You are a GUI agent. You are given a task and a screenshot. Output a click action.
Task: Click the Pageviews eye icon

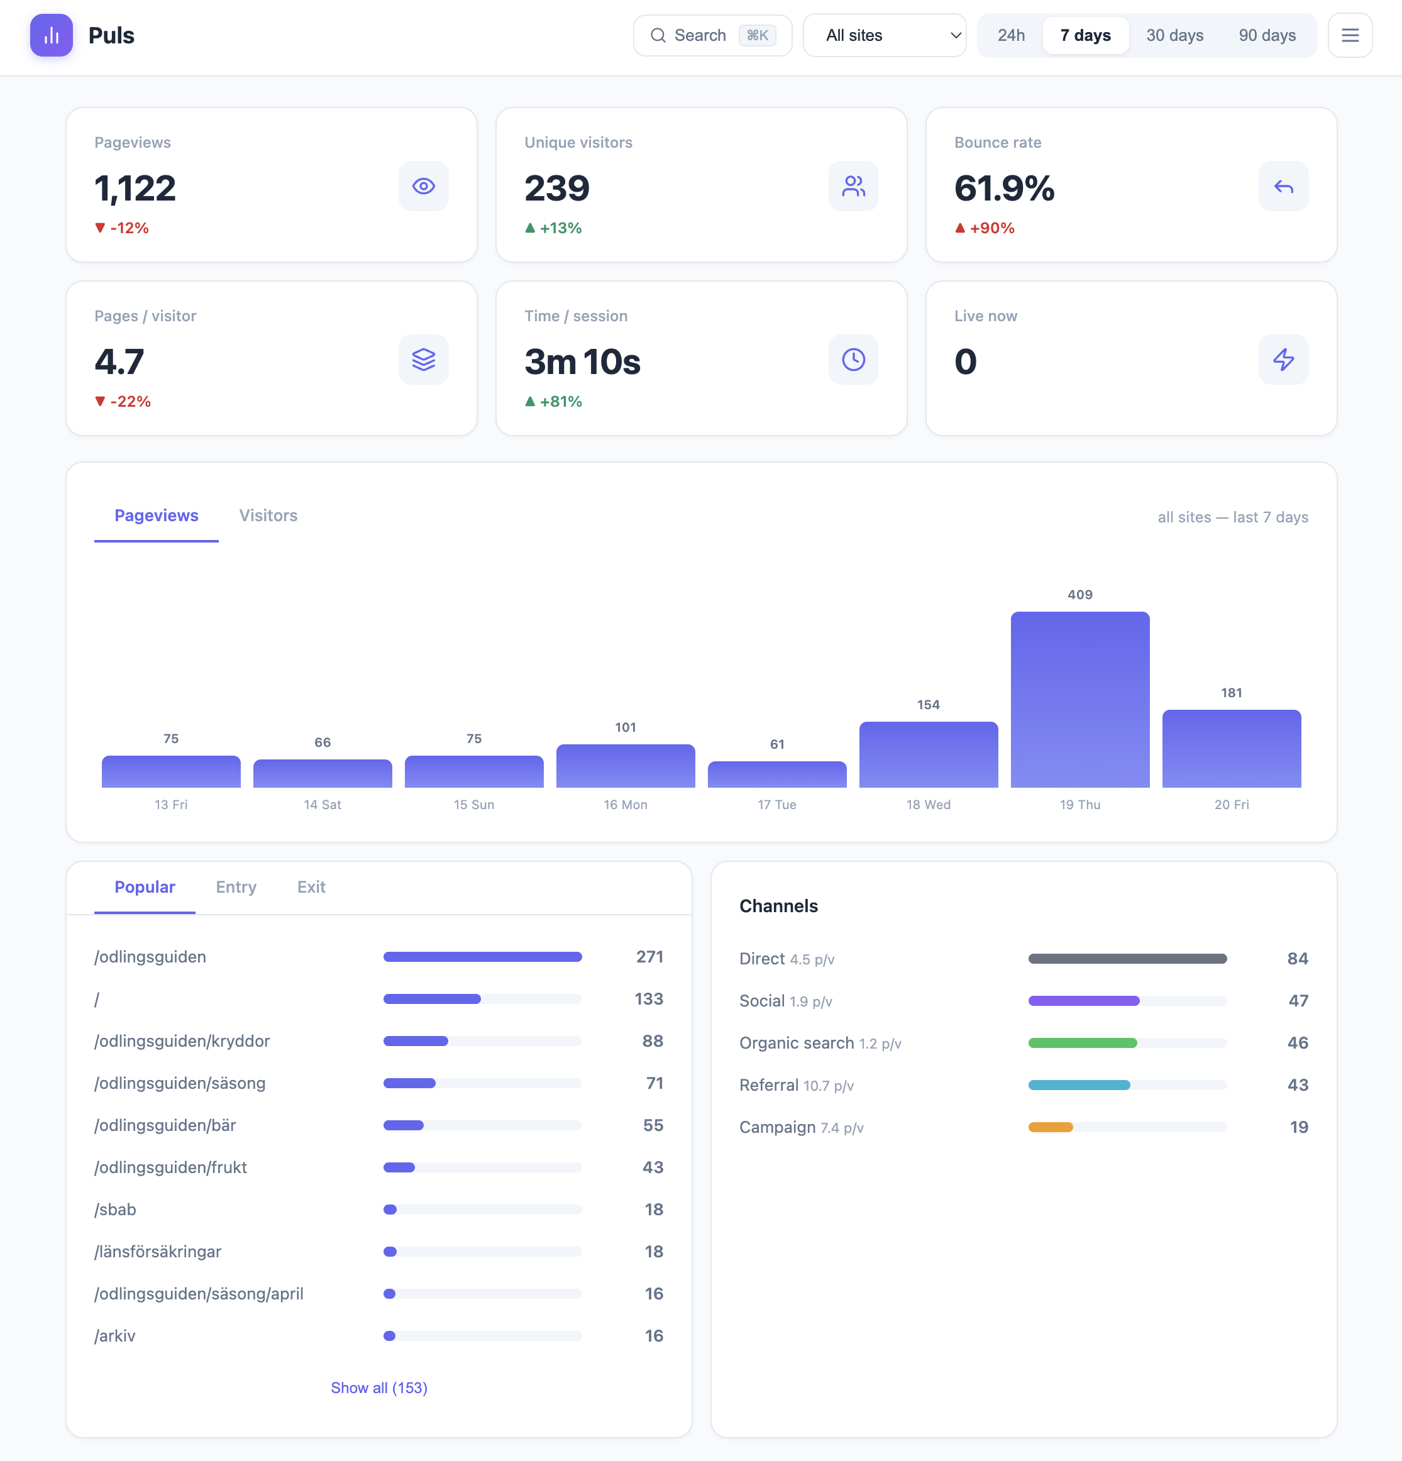tap(423, 186)
